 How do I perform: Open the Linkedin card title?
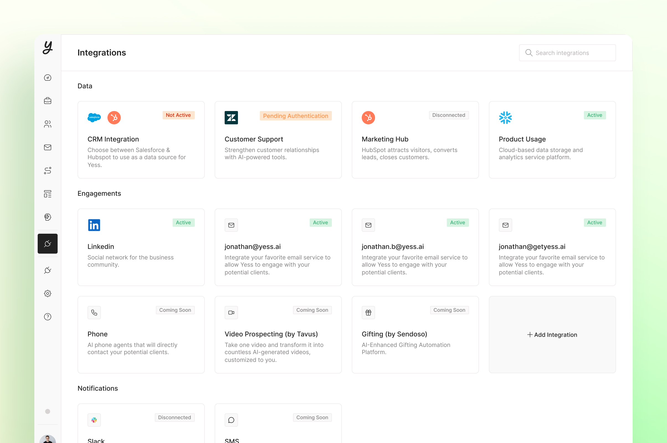click(101, 246)
